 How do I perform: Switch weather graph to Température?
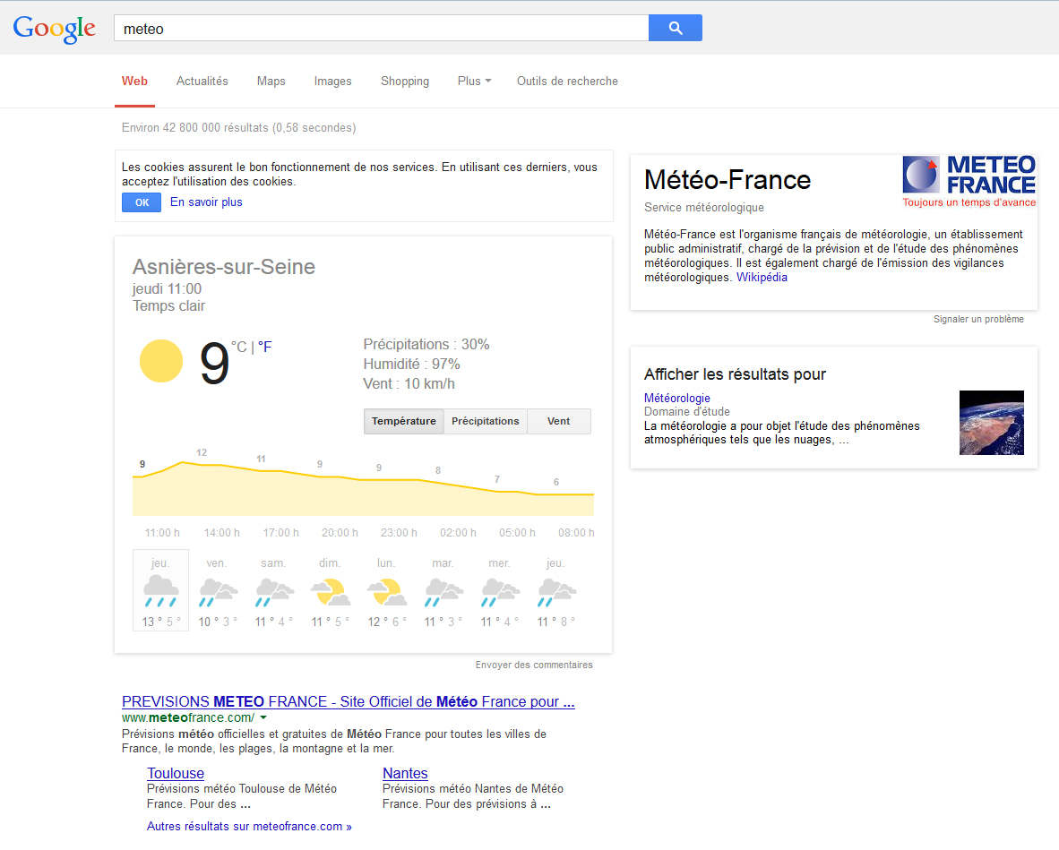(x=404, y=421)
